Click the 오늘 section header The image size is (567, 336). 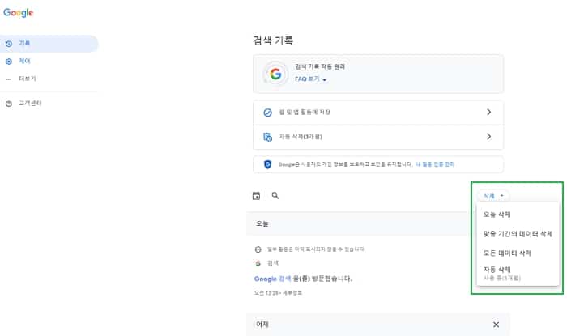[262, 224]
